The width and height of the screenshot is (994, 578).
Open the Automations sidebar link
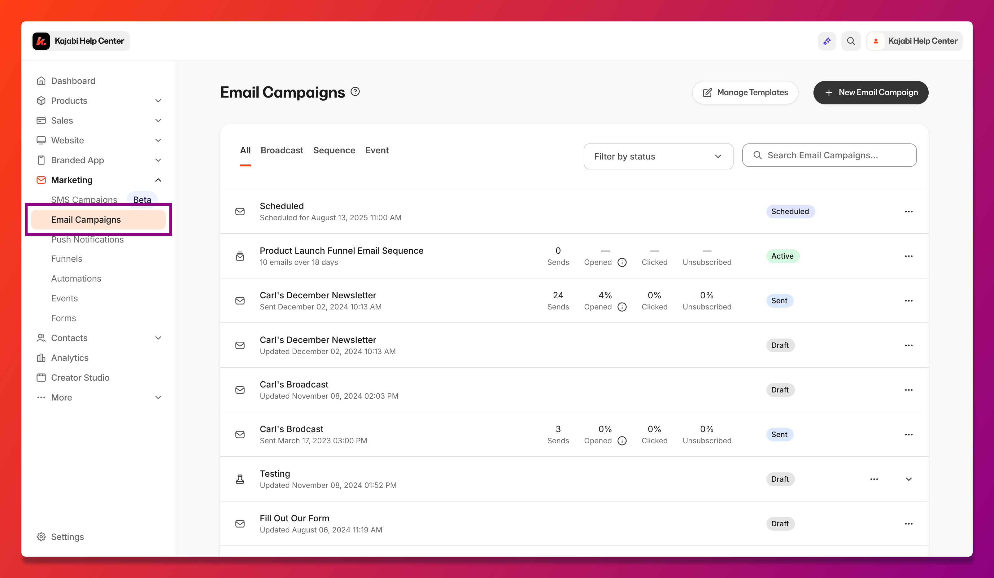point(76,278)
